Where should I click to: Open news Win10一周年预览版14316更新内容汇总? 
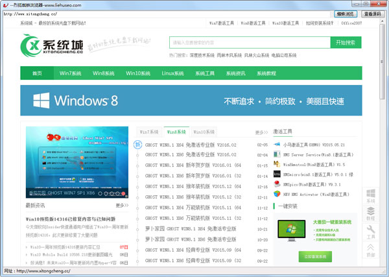click(65, 247)
